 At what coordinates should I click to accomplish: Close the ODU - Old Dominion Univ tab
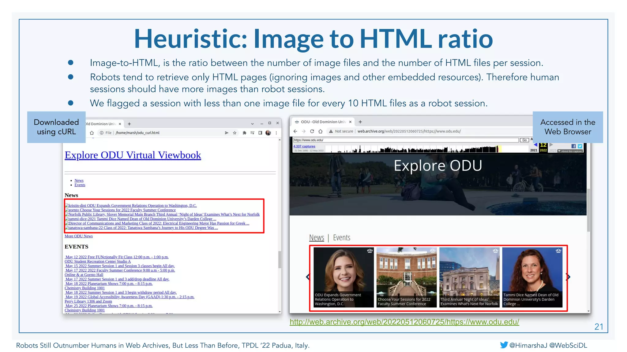click(x=351, y=122)
